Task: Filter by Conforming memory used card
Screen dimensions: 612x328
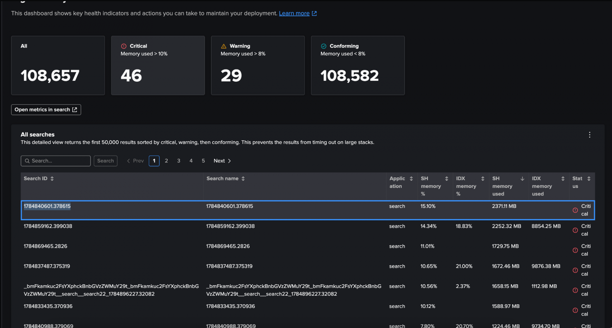Action: [358, 65]
